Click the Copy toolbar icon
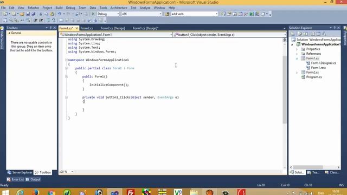Screen dimensions: 347x195 (x=46, y=14)
